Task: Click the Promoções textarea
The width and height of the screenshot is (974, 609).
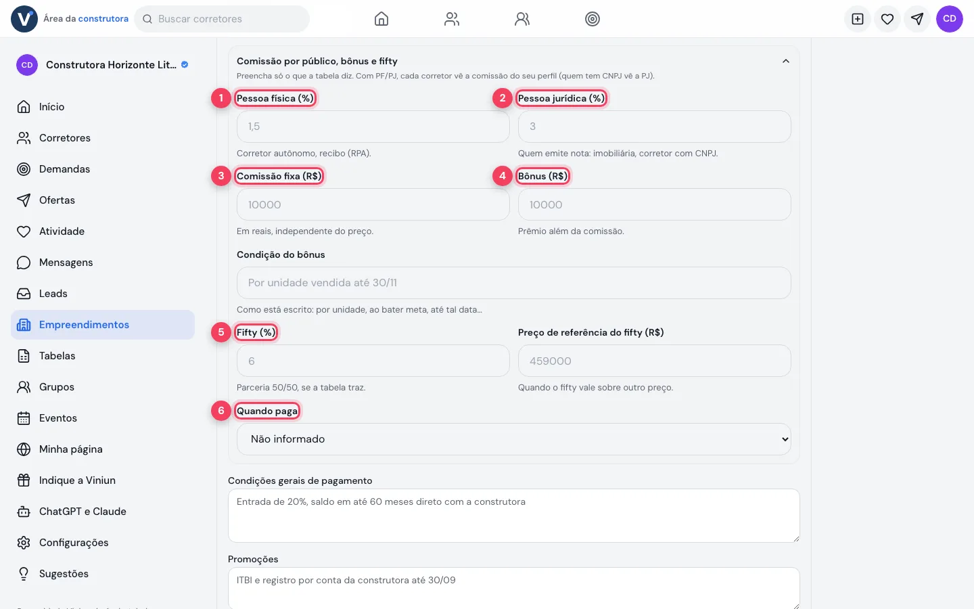Action: click(514, 589)
